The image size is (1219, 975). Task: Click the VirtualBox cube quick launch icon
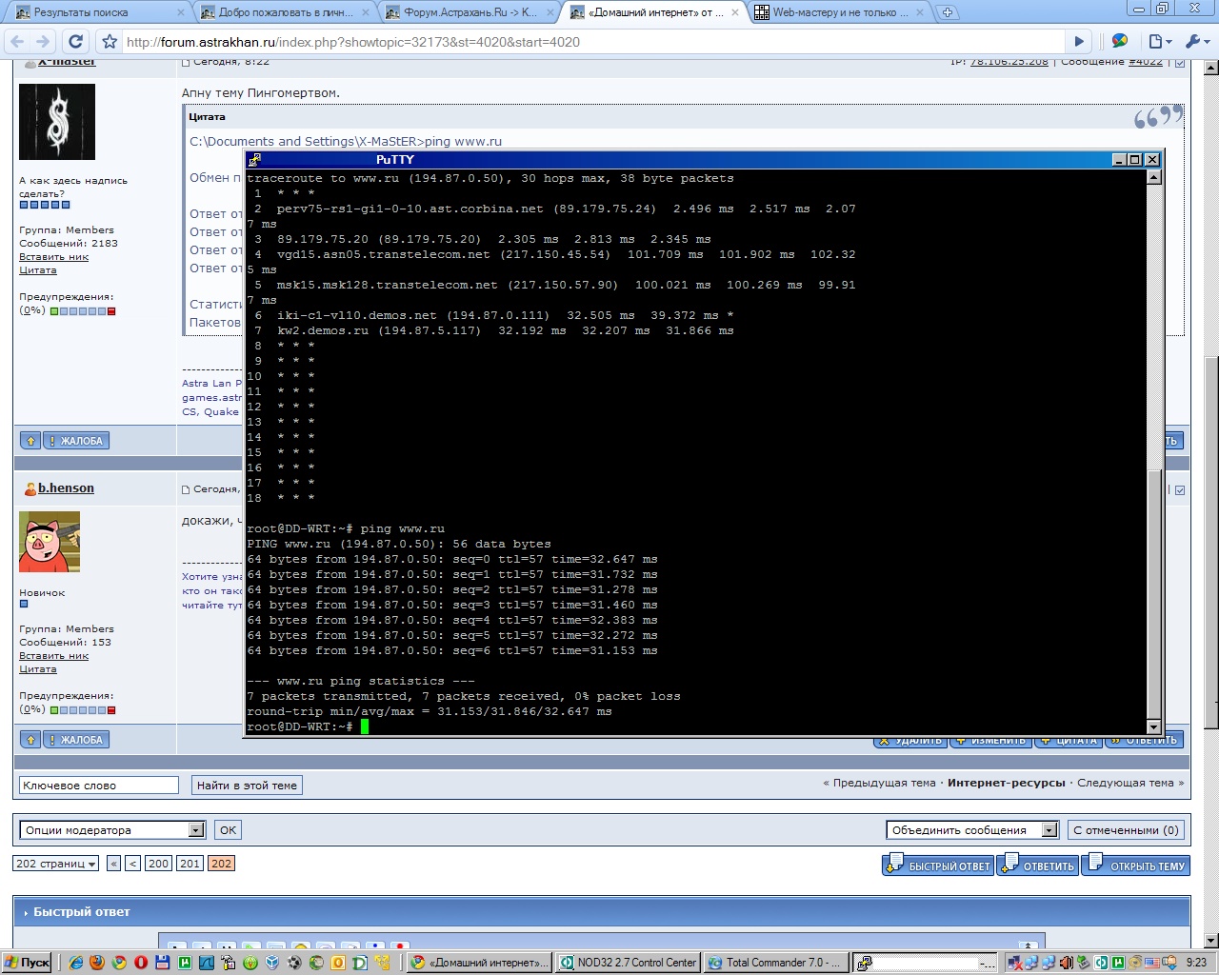click(x=272, y=963)
